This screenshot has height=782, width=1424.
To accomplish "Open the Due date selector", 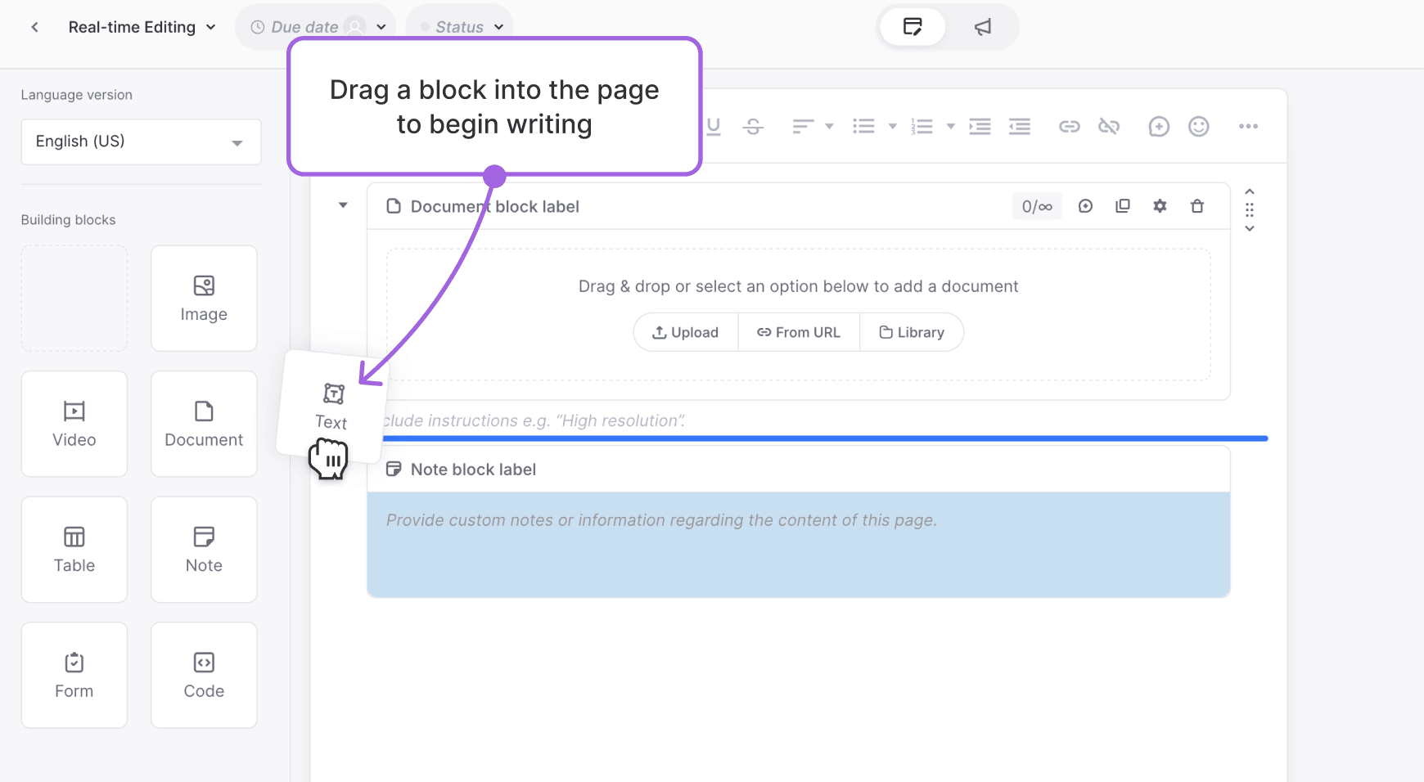I will [318, 27].
